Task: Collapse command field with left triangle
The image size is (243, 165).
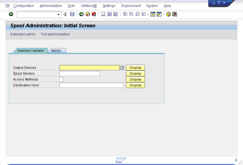Action: point(65,14)
